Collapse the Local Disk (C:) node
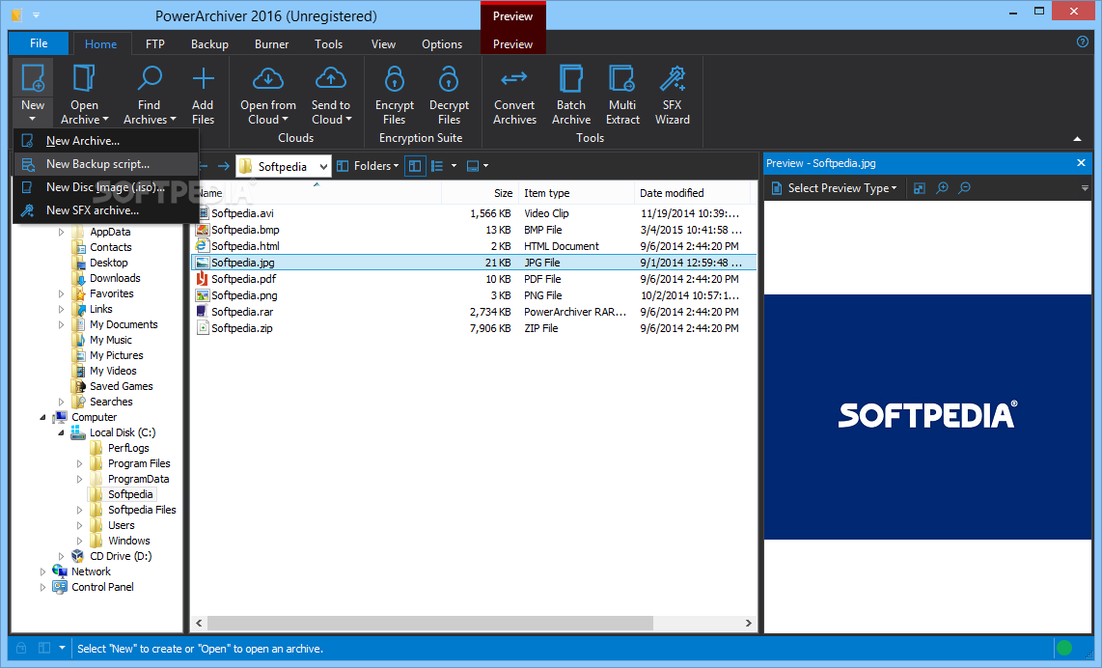This screenshot has height=668, width=1102. click(61, 432)
